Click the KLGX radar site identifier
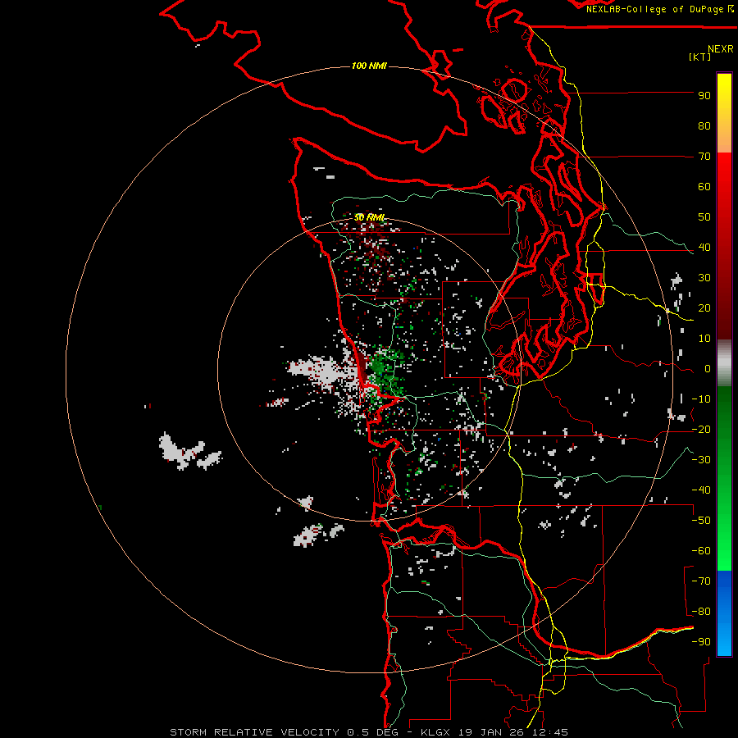The height and width of the screenshot is (738, 738). point(437,732)
